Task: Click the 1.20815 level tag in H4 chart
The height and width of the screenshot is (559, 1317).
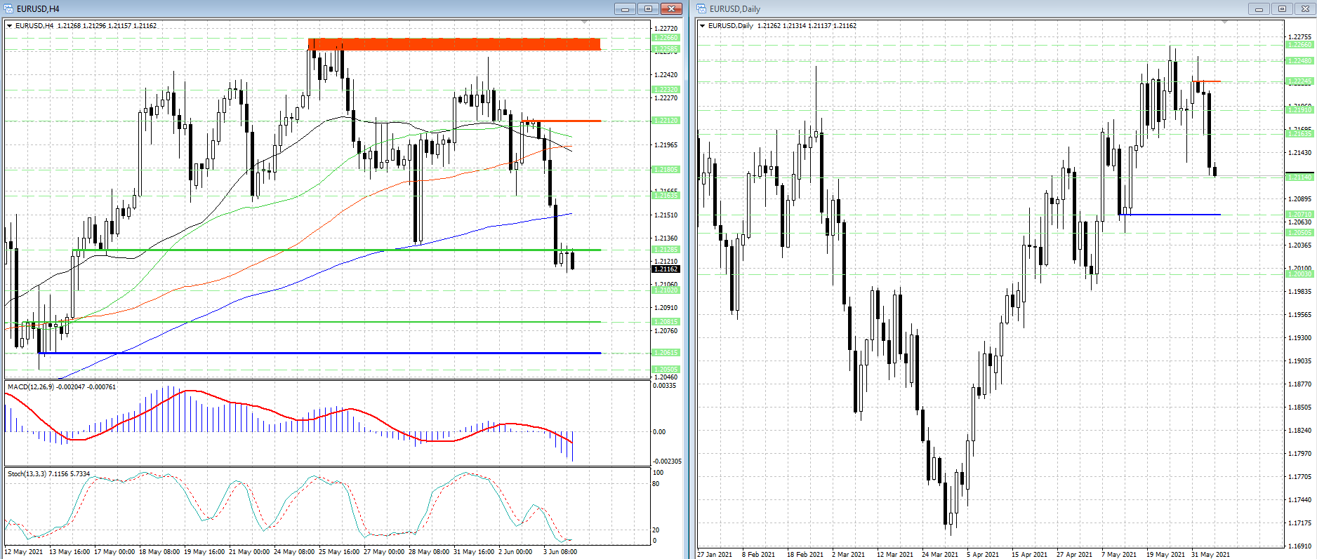Action: (x=666, y=322)
